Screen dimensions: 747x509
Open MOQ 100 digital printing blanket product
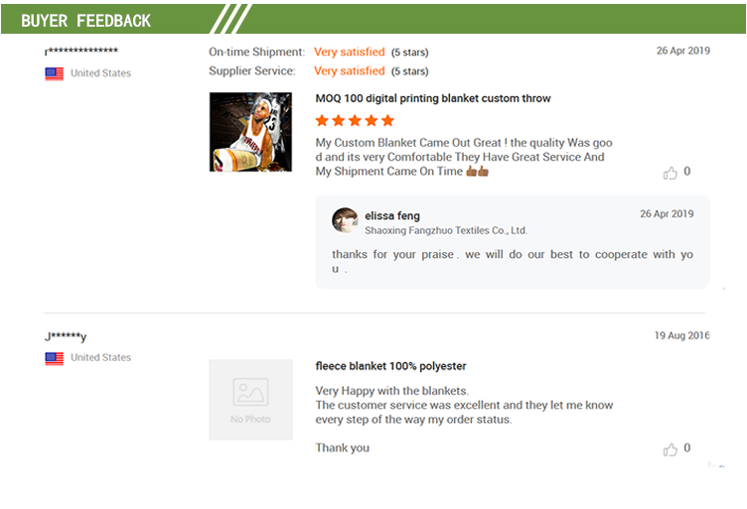point(432,98)
